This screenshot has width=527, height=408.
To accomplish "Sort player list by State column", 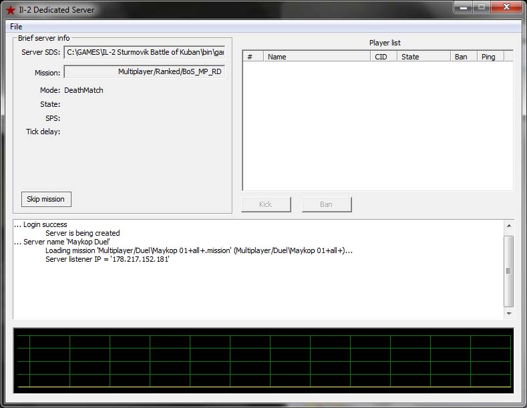I will coord(424,57).
